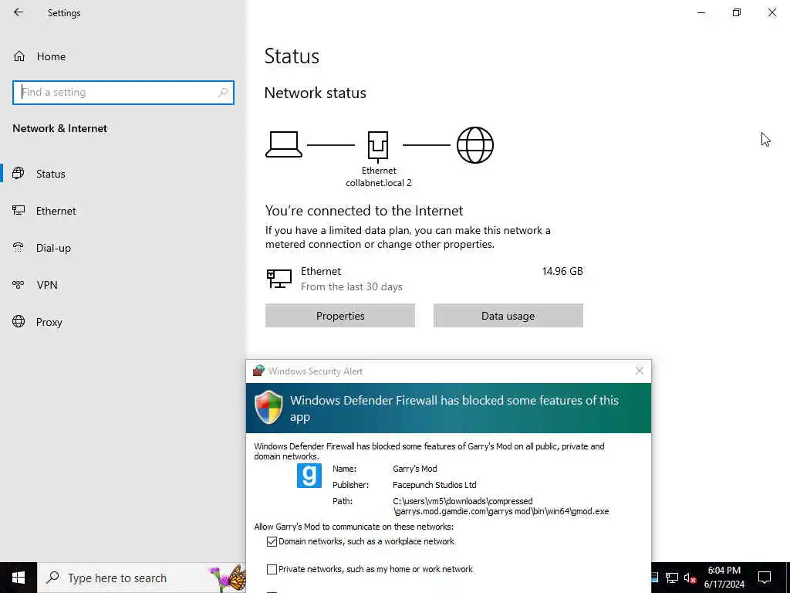This screenshot has width=790, height=593.
Task: Uncheck Domain networks checkbox
Action: pos(272,541)
